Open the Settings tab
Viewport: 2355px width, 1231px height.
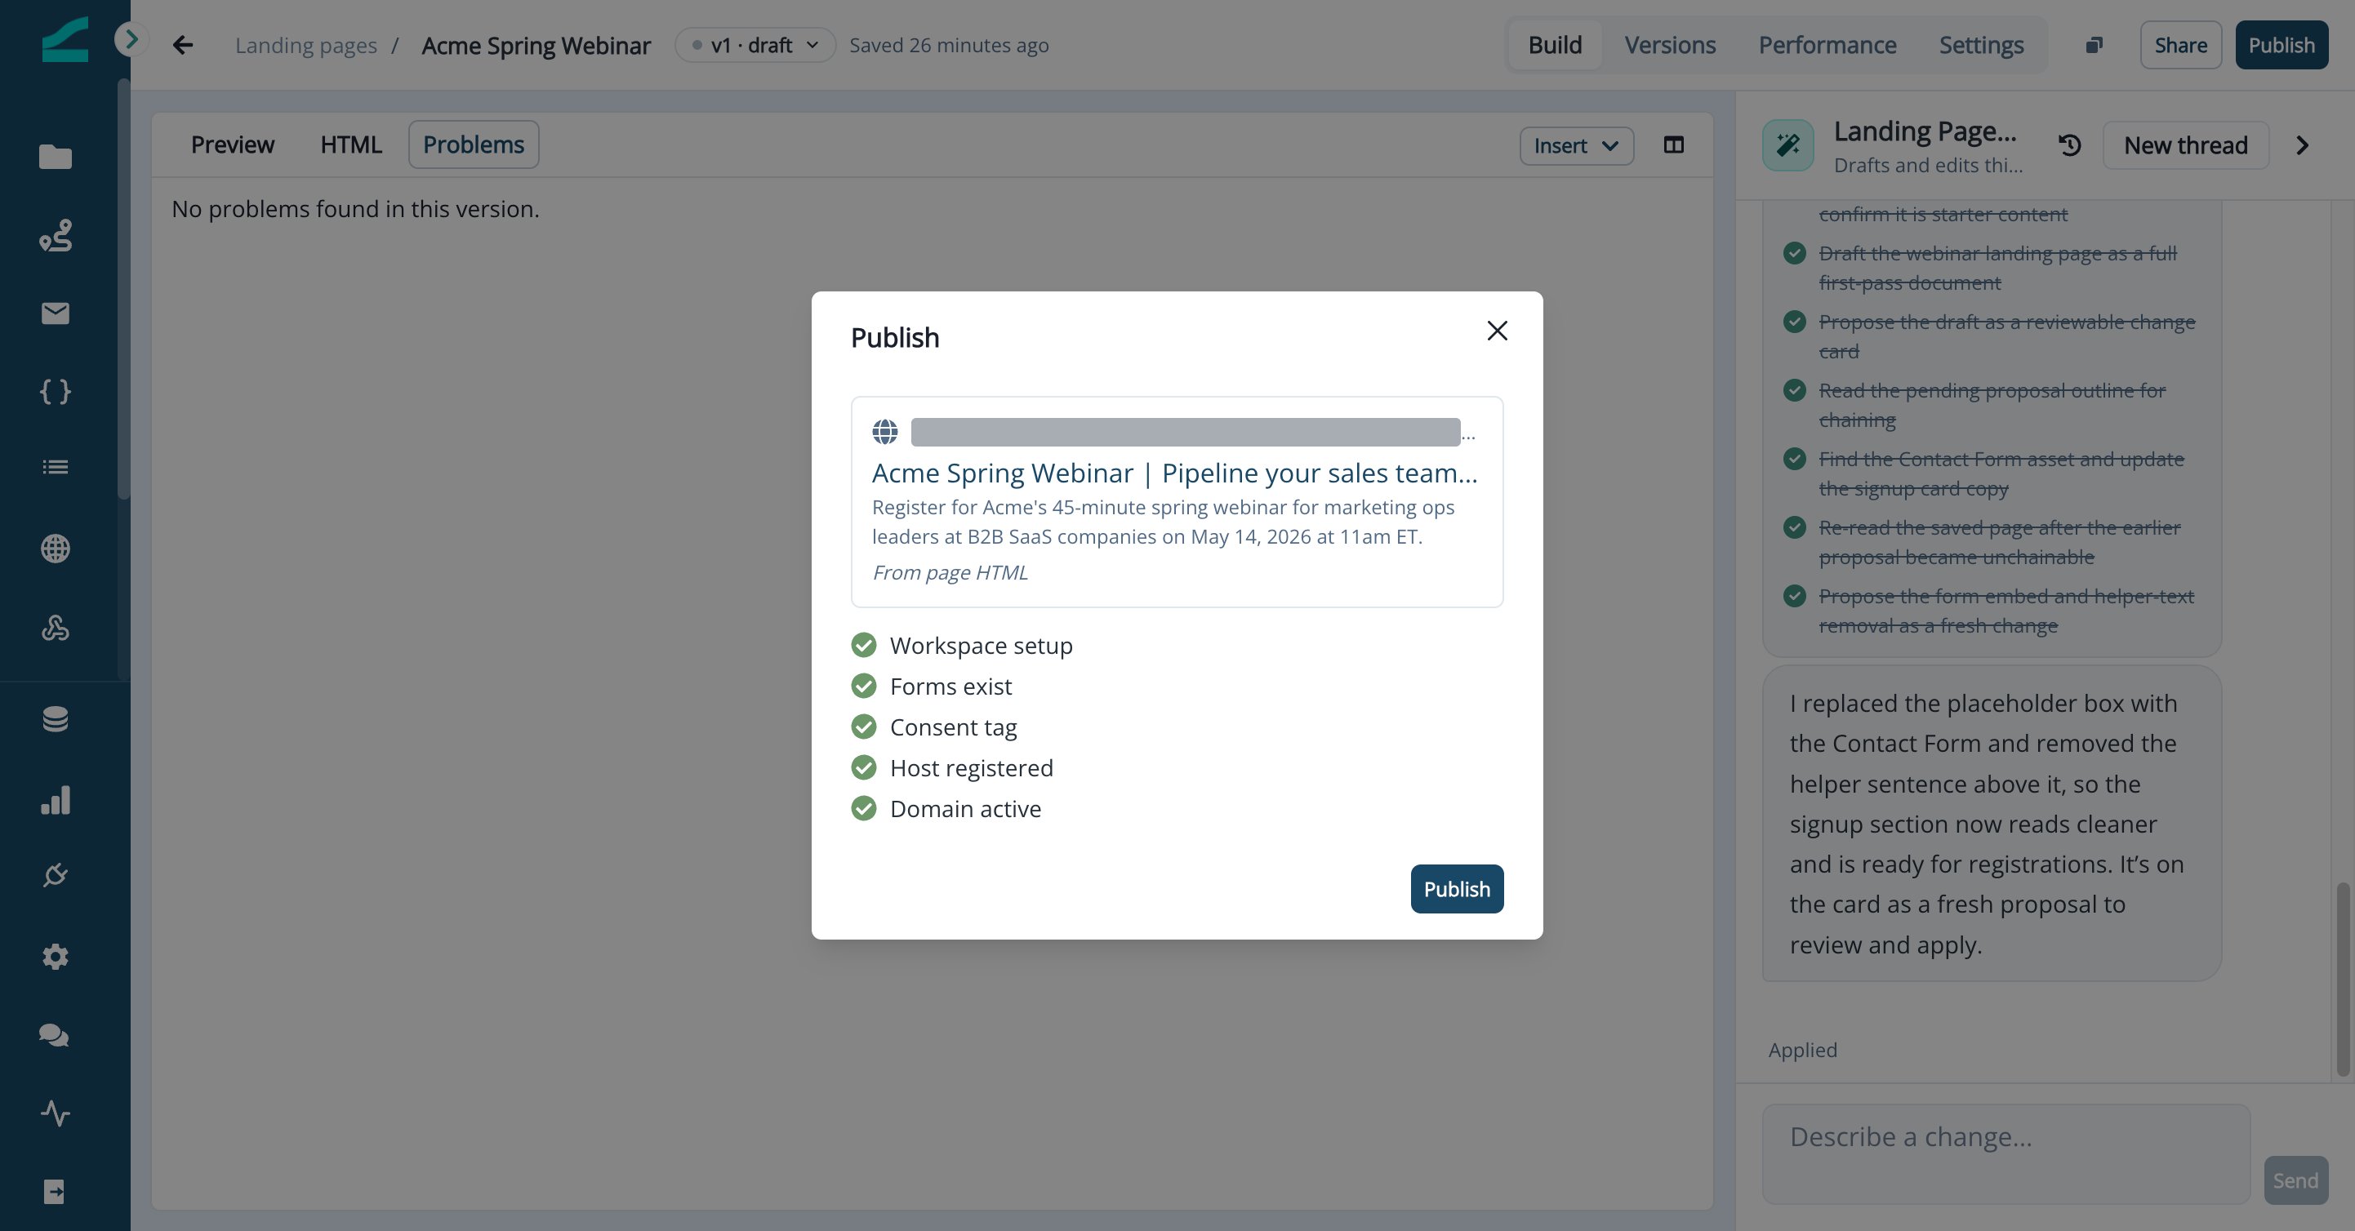tap(1981, 45)
